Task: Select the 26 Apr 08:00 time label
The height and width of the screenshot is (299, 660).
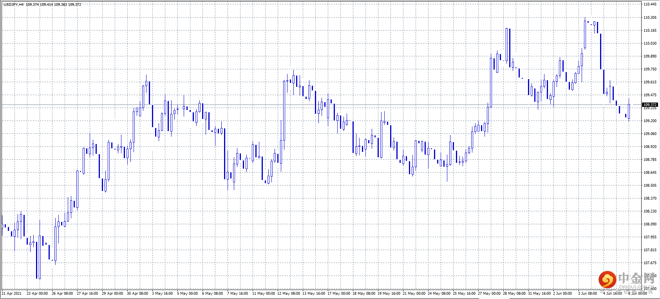Action: tap(62, 293)
